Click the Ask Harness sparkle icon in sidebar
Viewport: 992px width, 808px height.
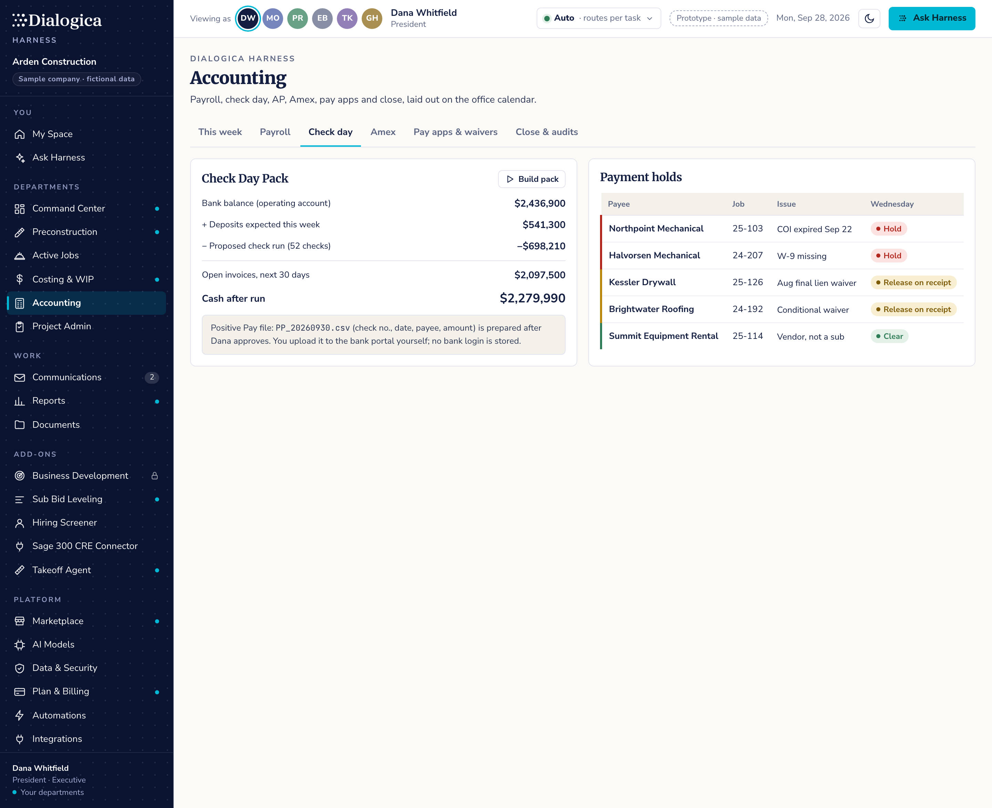[x=20, y=158]
